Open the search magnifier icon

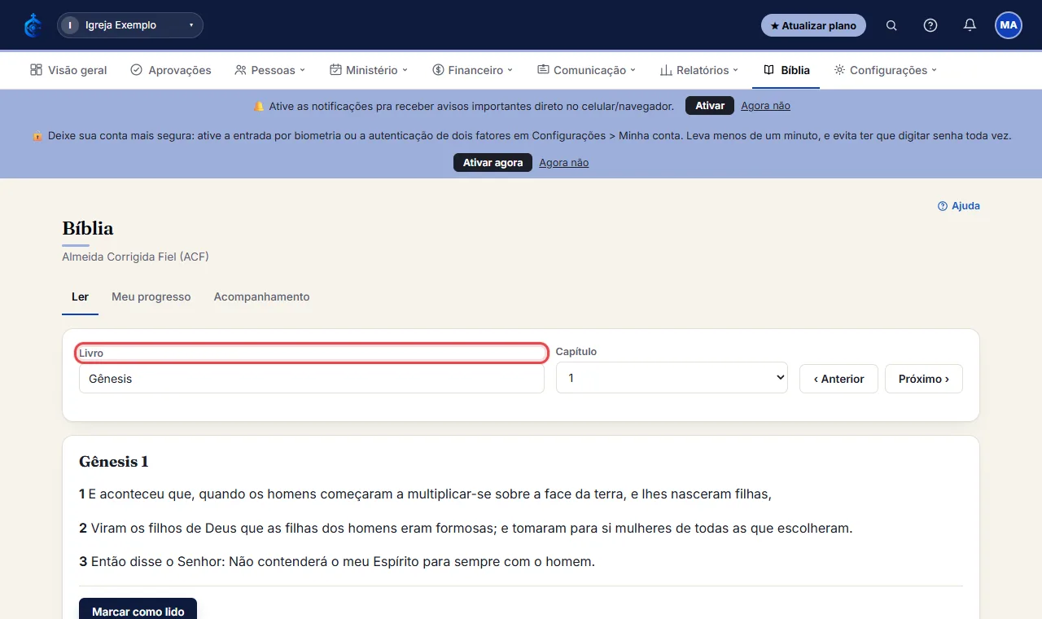pyautogui.click(x=891, y=25)
